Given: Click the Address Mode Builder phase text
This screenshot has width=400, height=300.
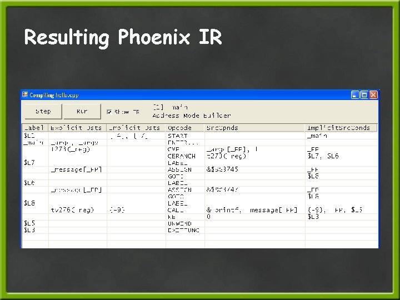Looking at the screenshot, I should coord(192,116).
